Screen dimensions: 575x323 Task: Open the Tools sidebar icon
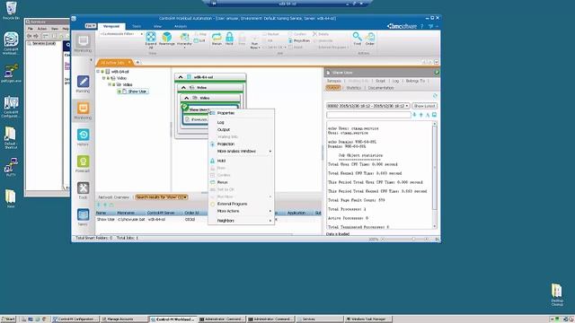83,190
